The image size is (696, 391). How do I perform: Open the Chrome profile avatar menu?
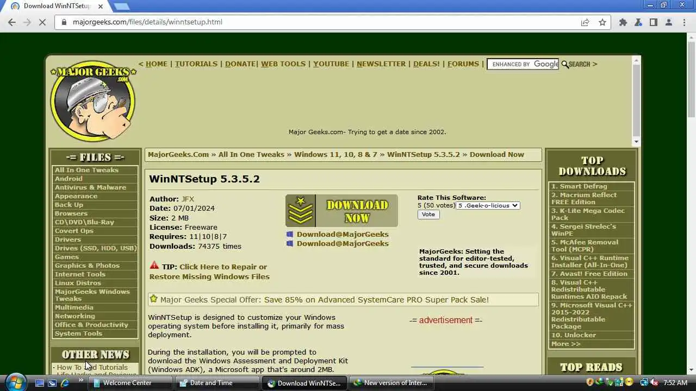point(669,22)
